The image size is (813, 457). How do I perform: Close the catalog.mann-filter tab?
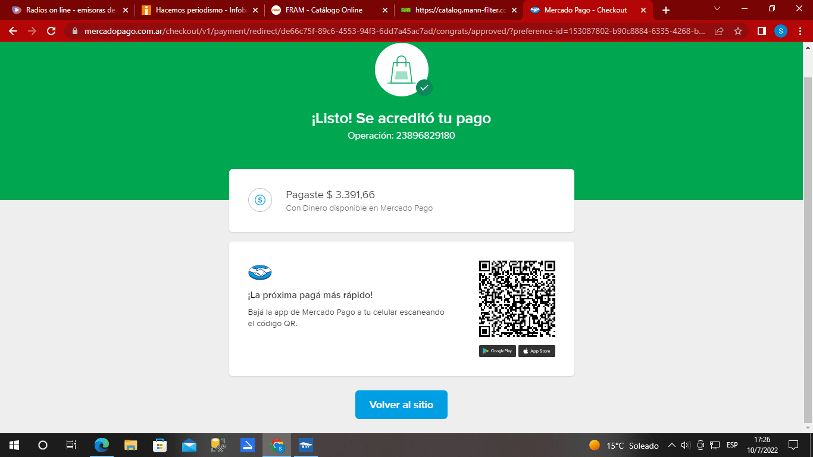click(514, 10)
